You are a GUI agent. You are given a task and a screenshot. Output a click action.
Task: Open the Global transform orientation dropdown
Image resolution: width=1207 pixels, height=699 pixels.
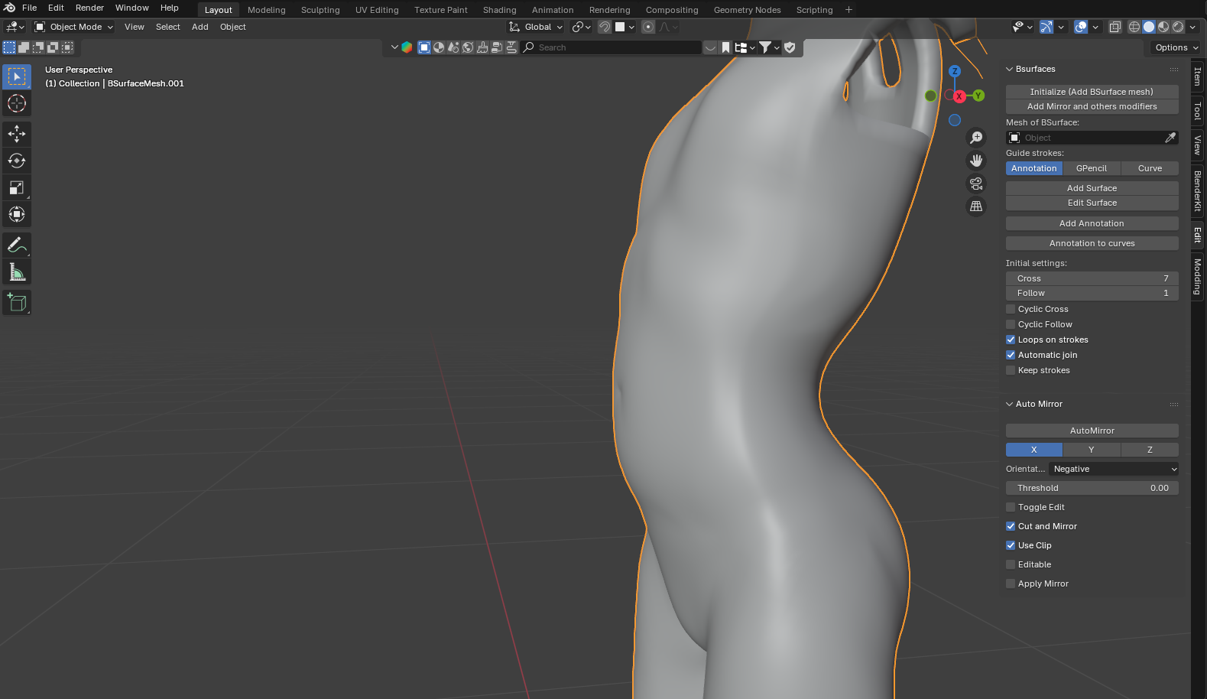pyautogui.click(x=536, y=27)
